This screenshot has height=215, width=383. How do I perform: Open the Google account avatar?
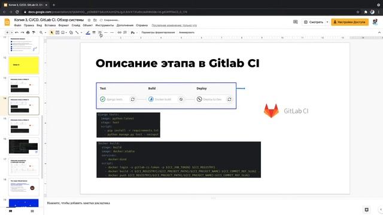[x=375, y=22]
